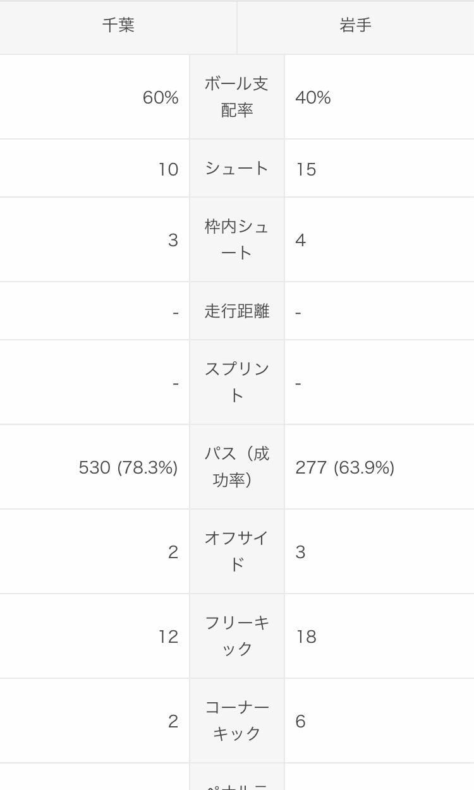Tap the シュート stat label
The image size is (474, 790).
pos(236,168)
